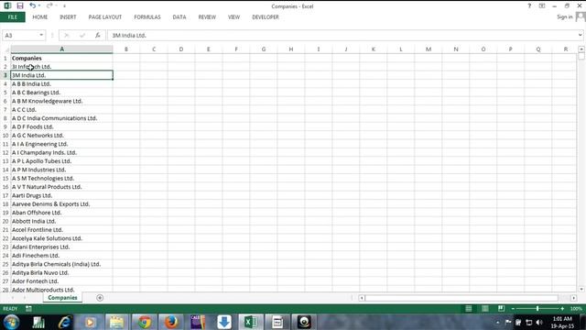Click the Redo arrow icon
This screenshot has width=586, height=330.
[49, 5]
